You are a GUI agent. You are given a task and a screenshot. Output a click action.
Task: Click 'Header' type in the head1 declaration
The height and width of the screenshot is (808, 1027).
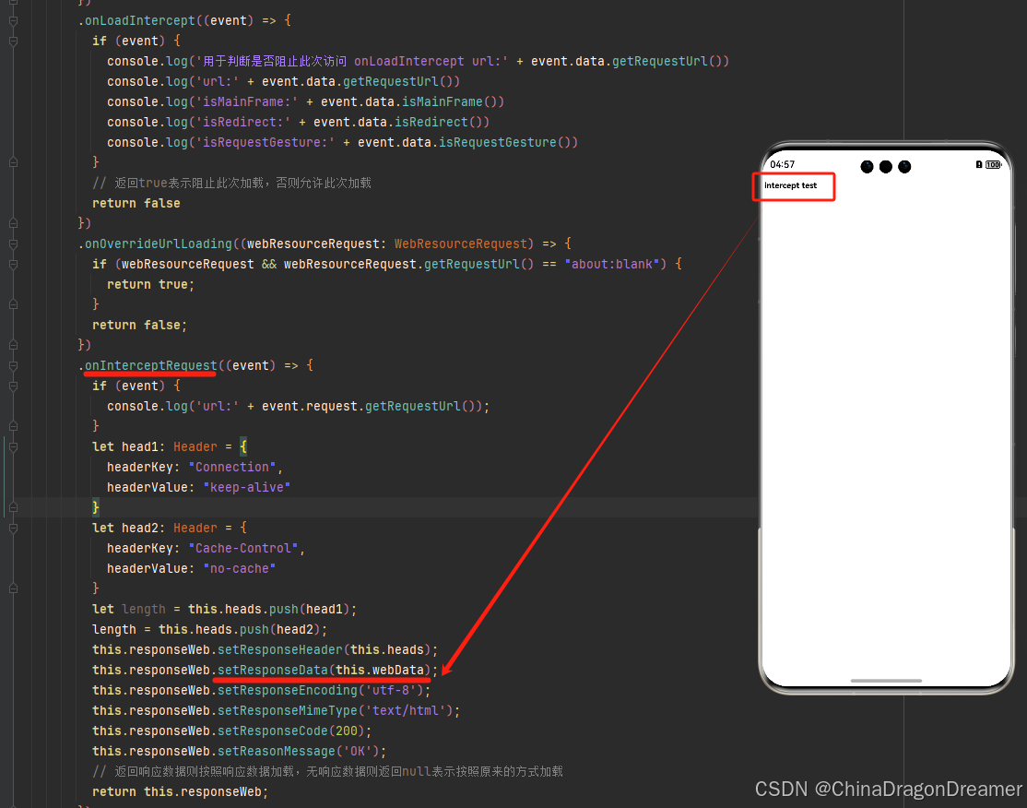point(195,447)
